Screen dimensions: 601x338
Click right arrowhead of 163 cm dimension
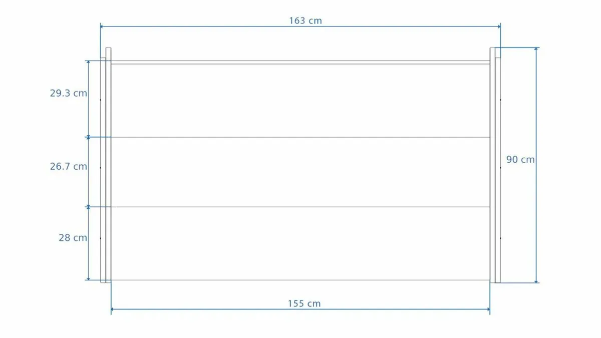pyautogui.click(x=499, y=27)
